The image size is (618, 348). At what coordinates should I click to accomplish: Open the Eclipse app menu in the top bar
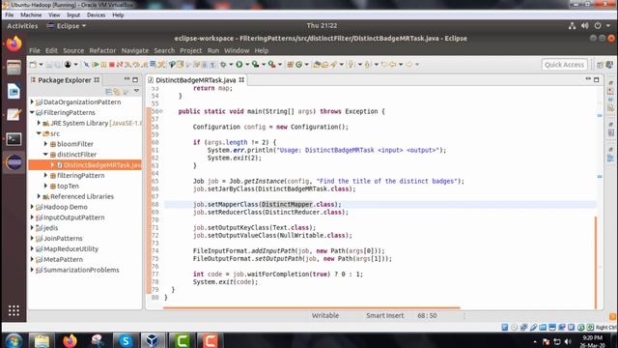(67, 26)
